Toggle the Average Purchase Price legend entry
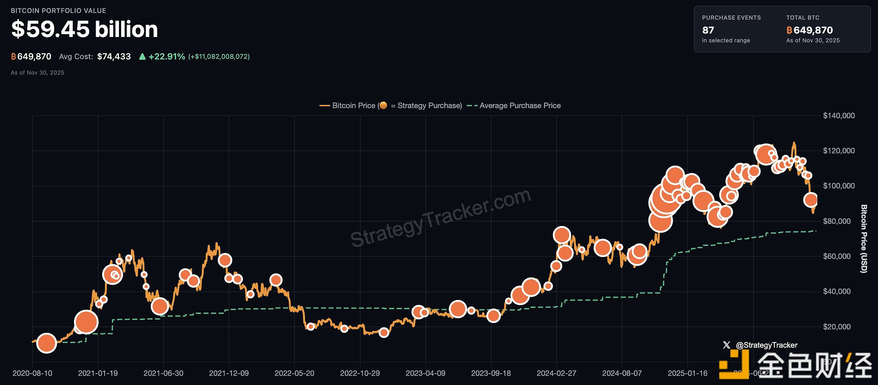 pos(519,106)
